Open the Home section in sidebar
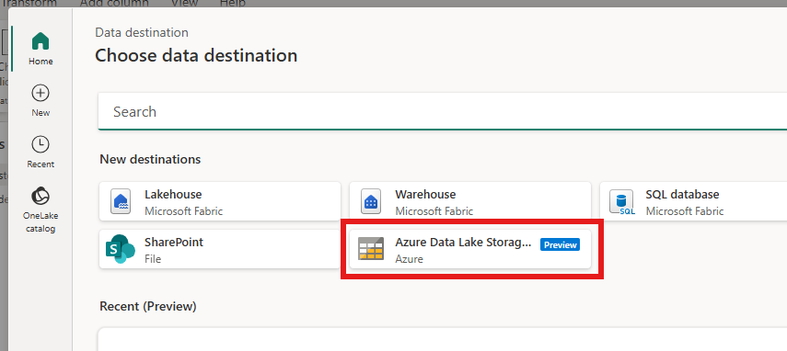This screenshot has width=787, height=351. point(41,48)
